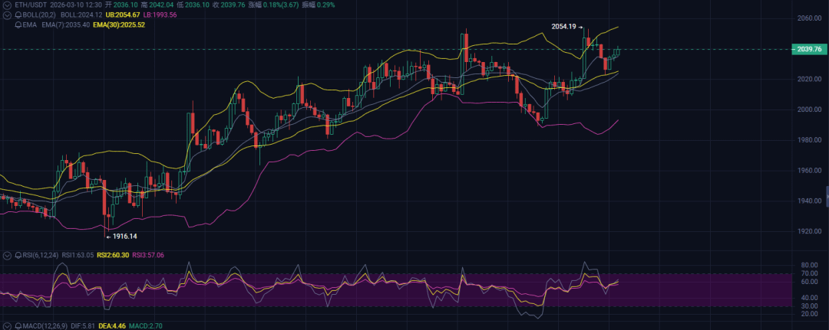This screenshot has width=829, height=330.
Task: Click the 2060.00 price axis label
Action: coord(809,18)
